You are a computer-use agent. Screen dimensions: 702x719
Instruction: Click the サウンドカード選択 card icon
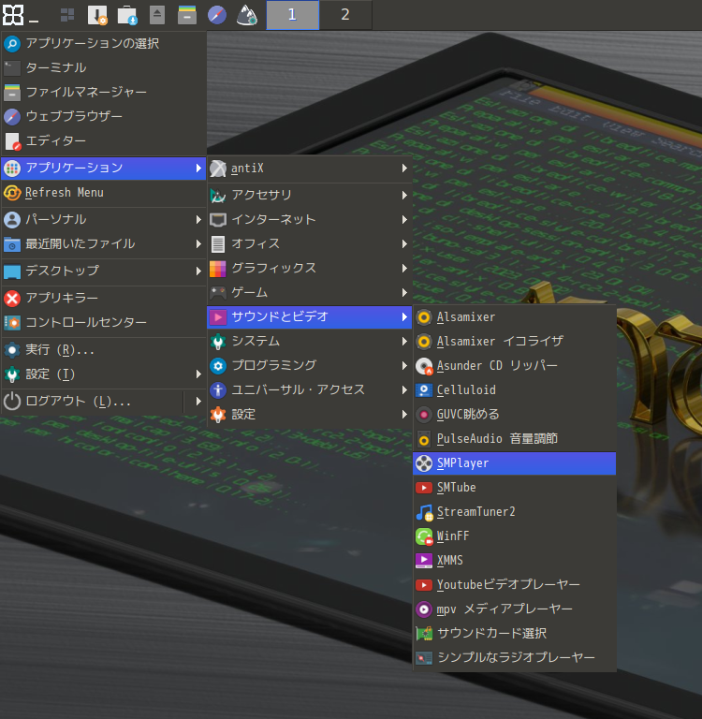tap(424, 634)
